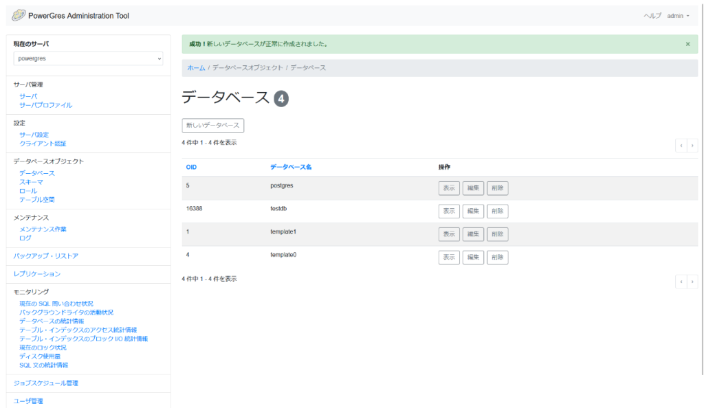Open ディスク使用量 in the sidebar
704x408 pixels.
pos(40,356)
